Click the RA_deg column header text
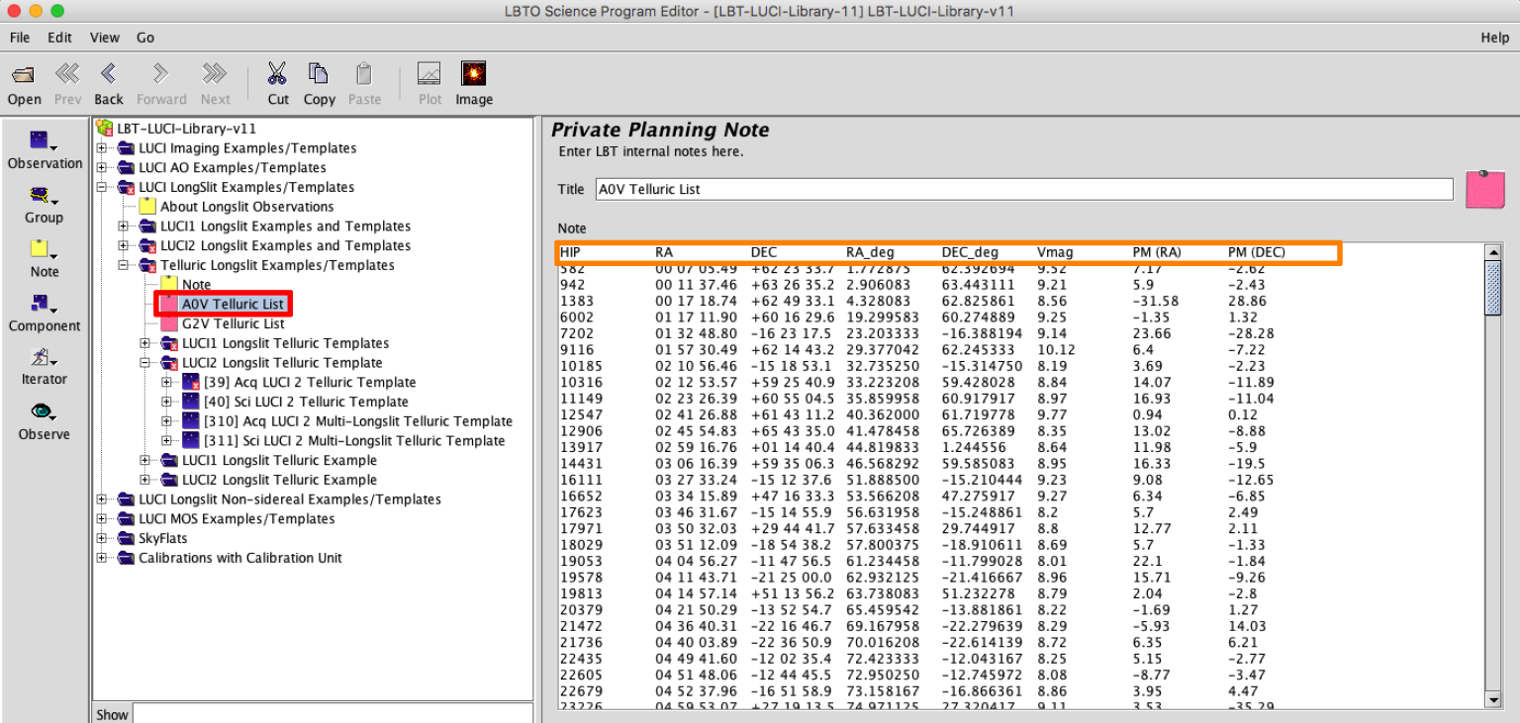The height and width of the screenshot is (723, 1520). (x=870, y=252)
